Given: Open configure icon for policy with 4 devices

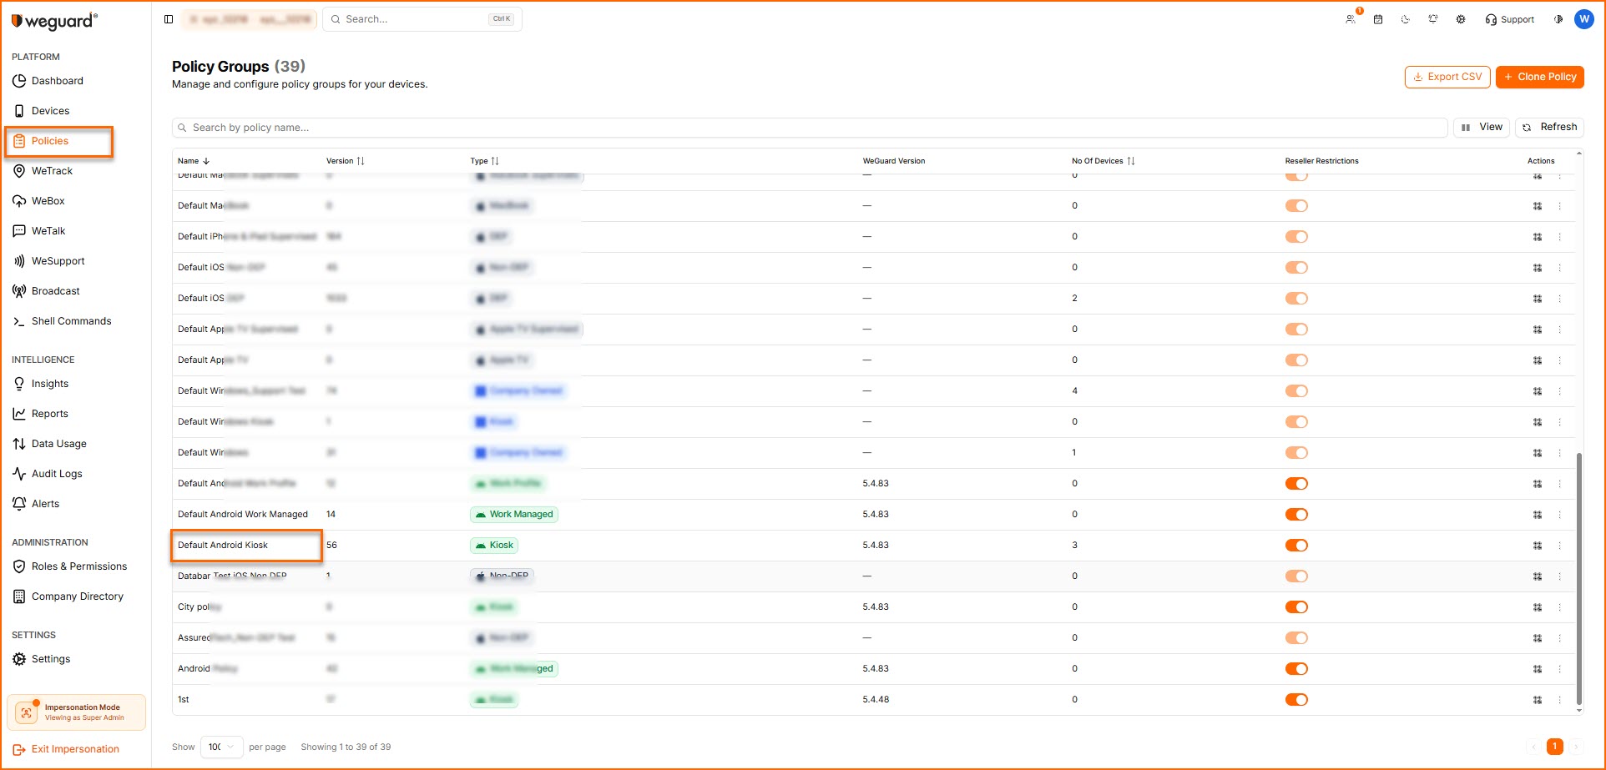Looking at the screenshot, I should (x=1538, y=391).
